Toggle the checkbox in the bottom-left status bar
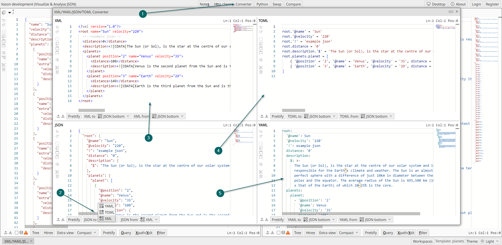Viewport: 502px width, 245px height. click(16, 232)
